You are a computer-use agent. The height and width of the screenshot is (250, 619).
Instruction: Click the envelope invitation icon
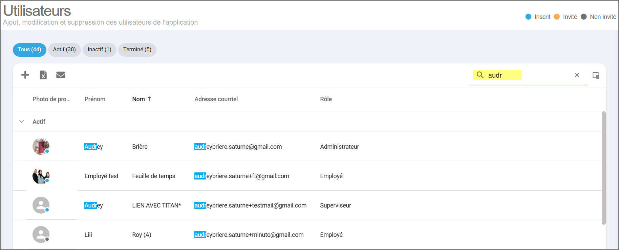tap(61, 75)
